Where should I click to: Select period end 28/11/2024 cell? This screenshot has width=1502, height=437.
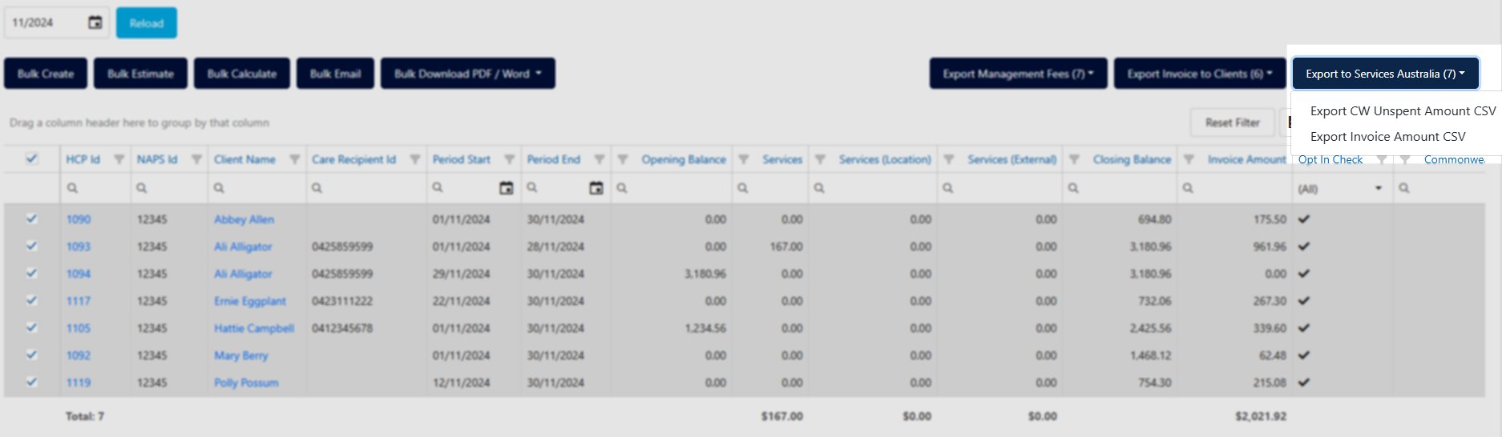pos(567,247)
